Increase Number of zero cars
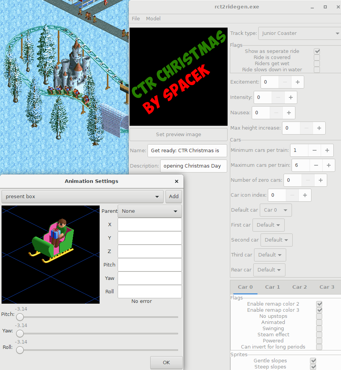 (320, 180)
